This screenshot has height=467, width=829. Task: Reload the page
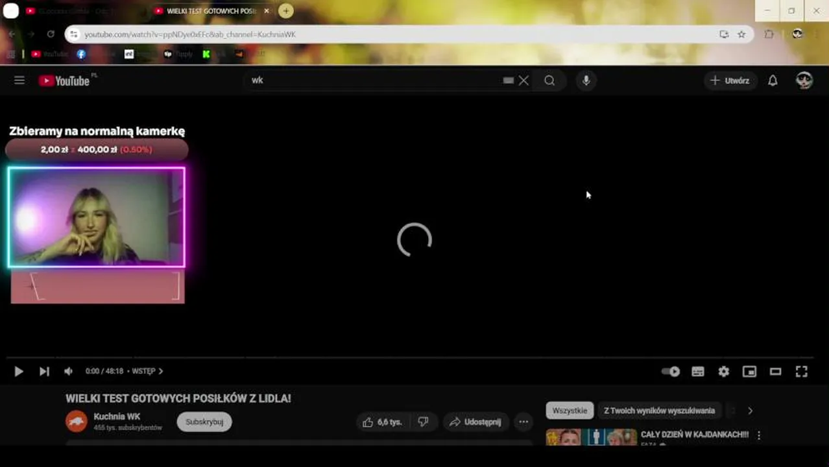point(51,34)
